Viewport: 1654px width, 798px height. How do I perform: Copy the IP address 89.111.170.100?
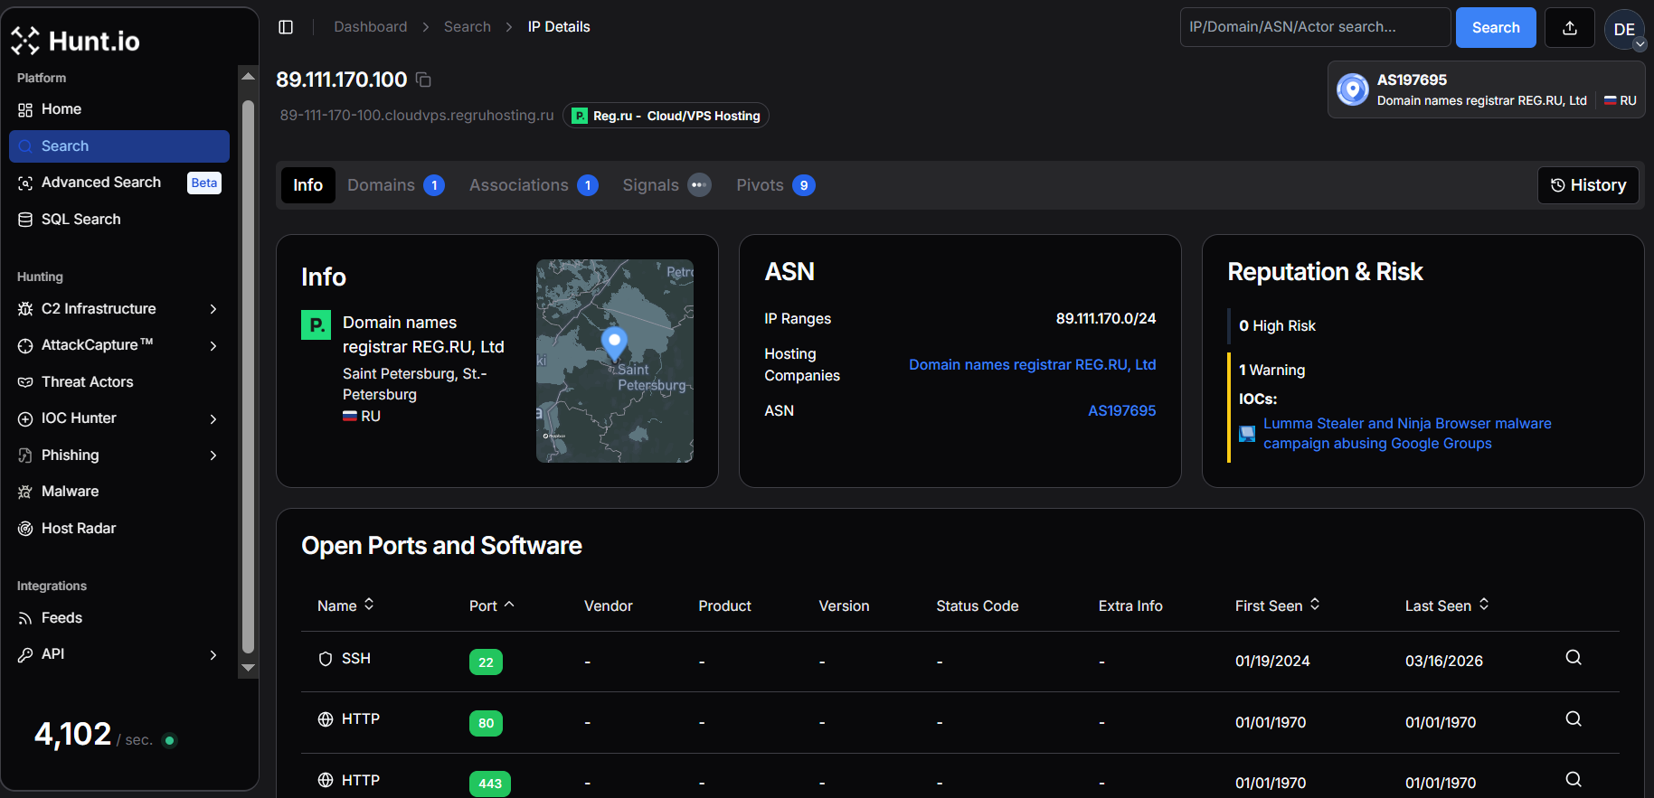click(x=423, y=80)
